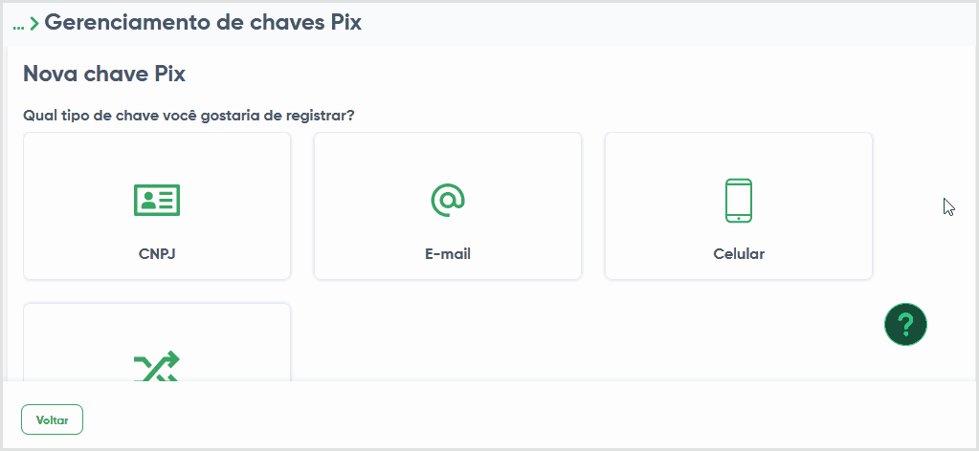This screenshot has width=979, height=451.
Task: Click the green breadcrumb chevron arrow
Action: (x=35, y=24)
